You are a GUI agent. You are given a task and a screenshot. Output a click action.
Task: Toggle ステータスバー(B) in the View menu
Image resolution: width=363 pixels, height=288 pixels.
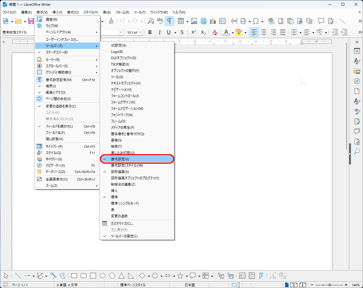(x=57, y=52)
